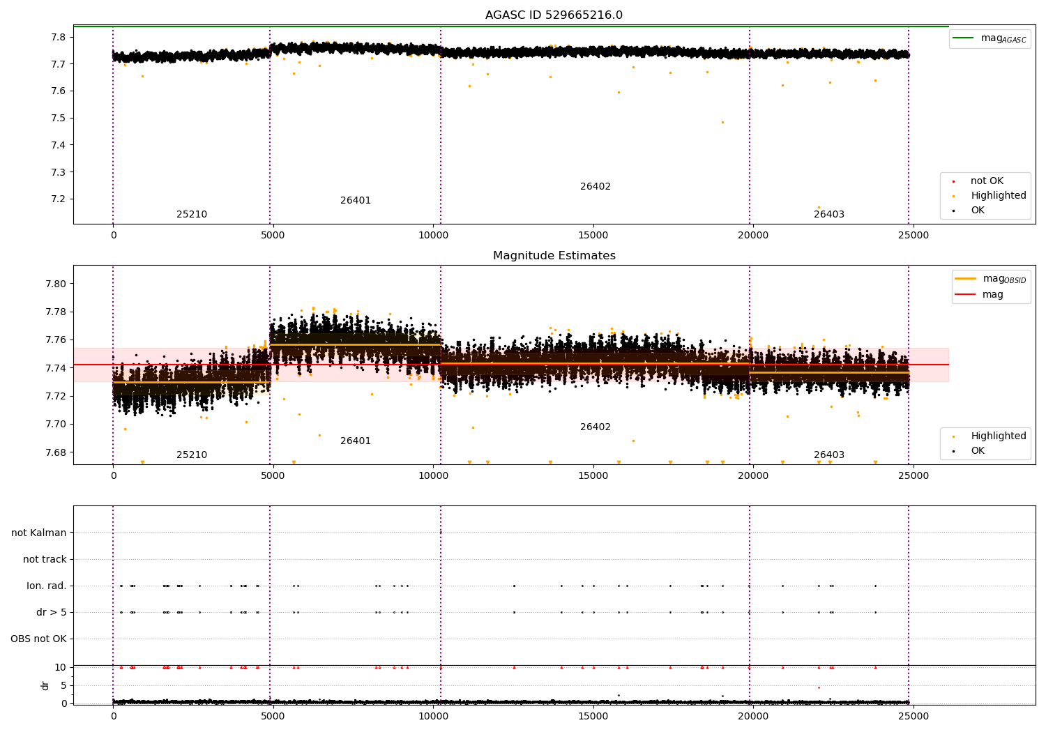Click the 5000 x-axis tick under top plot
Screen dimensions: 1046x732
[x=273, y=236]
